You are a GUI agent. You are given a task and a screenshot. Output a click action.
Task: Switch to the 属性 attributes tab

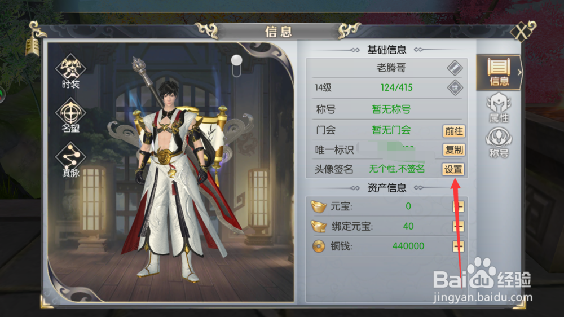pos(499,108)
